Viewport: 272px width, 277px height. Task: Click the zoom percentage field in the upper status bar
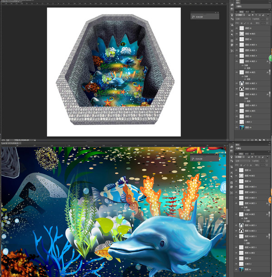3,140
